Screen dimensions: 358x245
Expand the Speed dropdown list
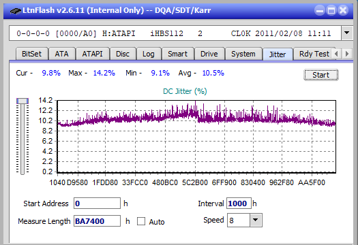[256, 220]
